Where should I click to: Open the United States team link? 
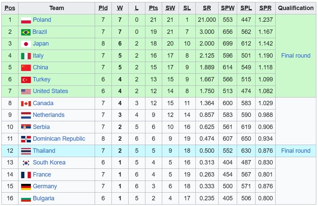(50, 91)
